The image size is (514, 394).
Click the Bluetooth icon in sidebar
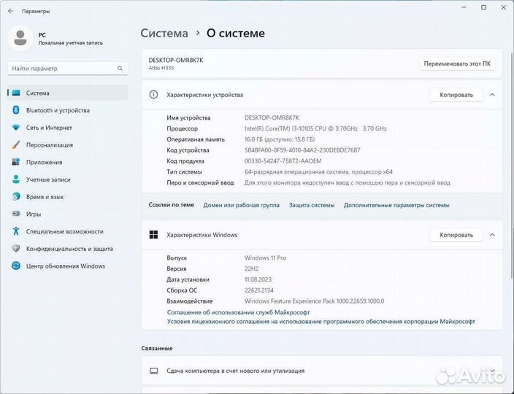point(16,110)
